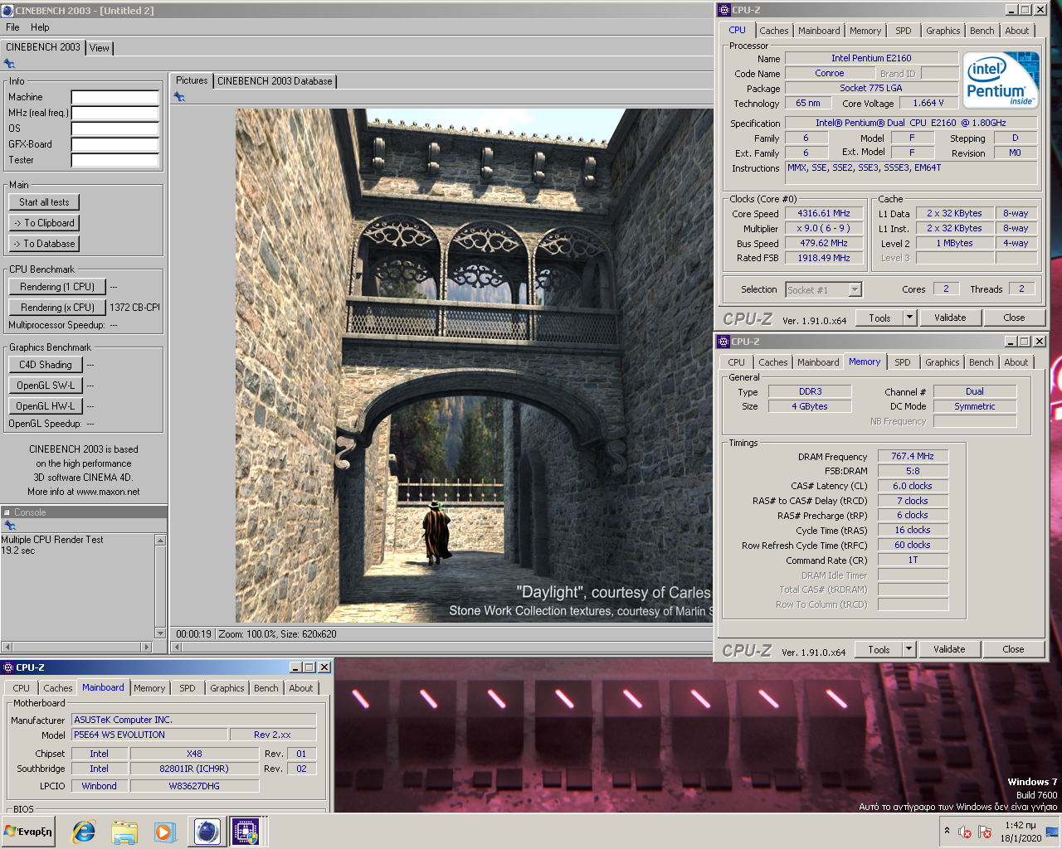Click the To Clipboard button
1062x849 pixels.
[45, 223]
